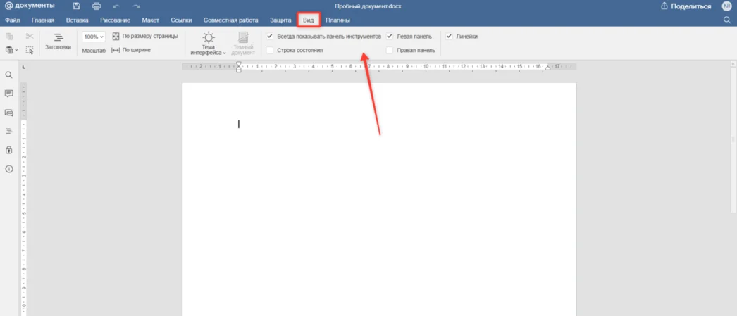The image size is (737, 316).
Task: Open the Защита tab
Action: tap(280, 20)
